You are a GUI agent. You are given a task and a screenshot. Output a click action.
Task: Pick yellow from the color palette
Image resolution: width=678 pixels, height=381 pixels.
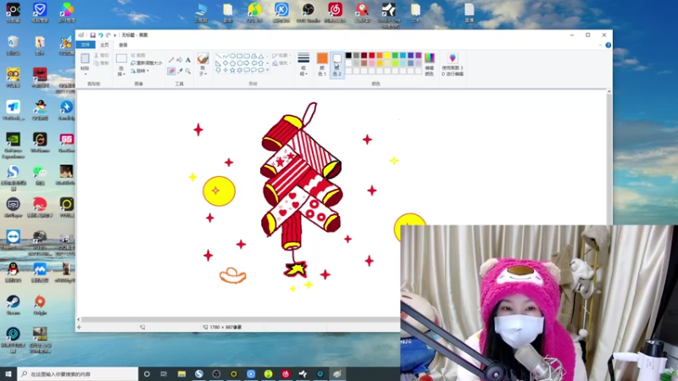point(387,55)
